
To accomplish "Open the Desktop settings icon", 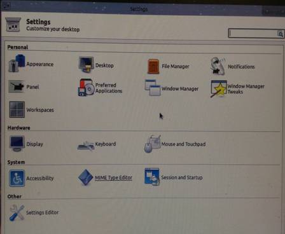I will click(x=86, y=64).
